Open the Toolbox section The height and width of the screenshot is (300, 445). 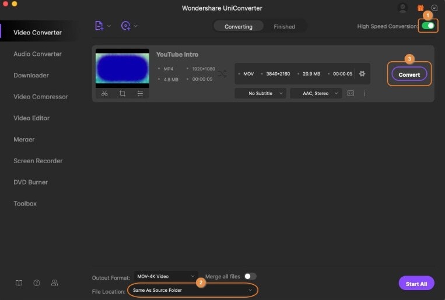25,203
